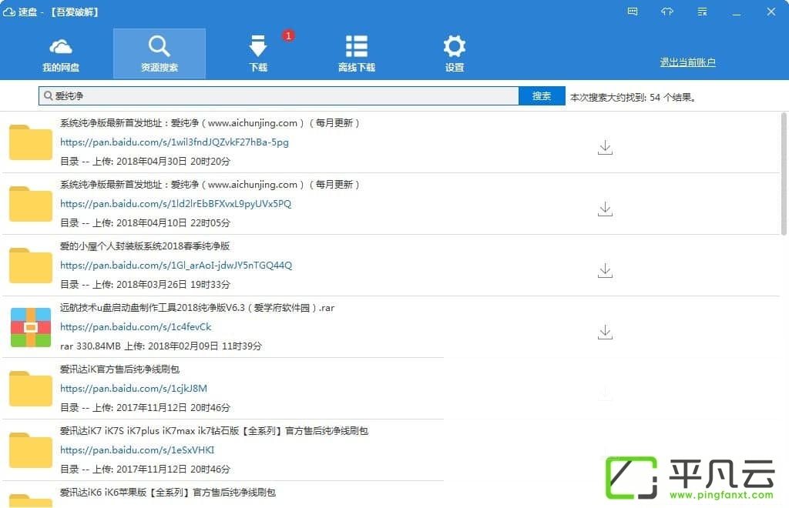Select title 爱讯达iK6 iK6苹果版 全系列

(x=167, y=492)
